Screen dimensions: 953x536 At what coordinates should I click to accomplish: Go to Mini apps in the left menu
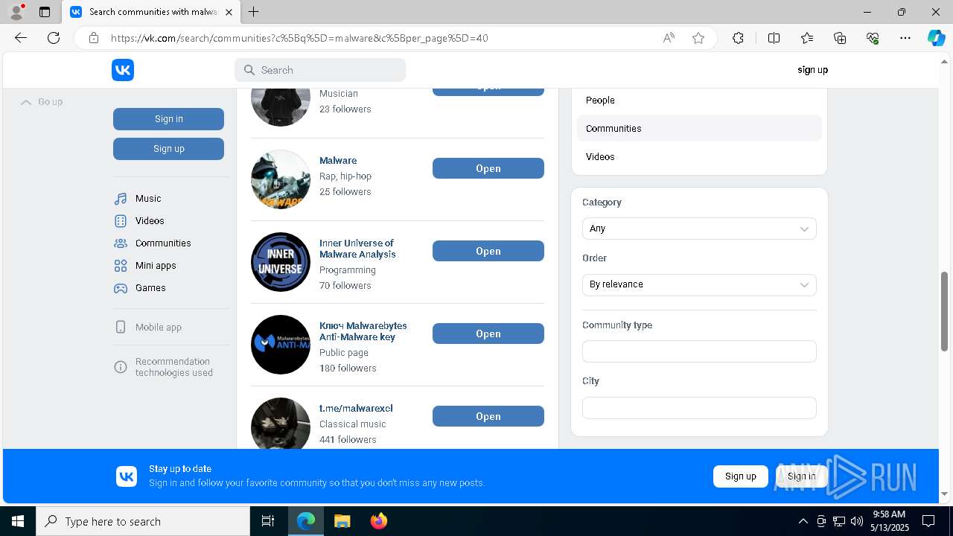(x=156, y=266)
